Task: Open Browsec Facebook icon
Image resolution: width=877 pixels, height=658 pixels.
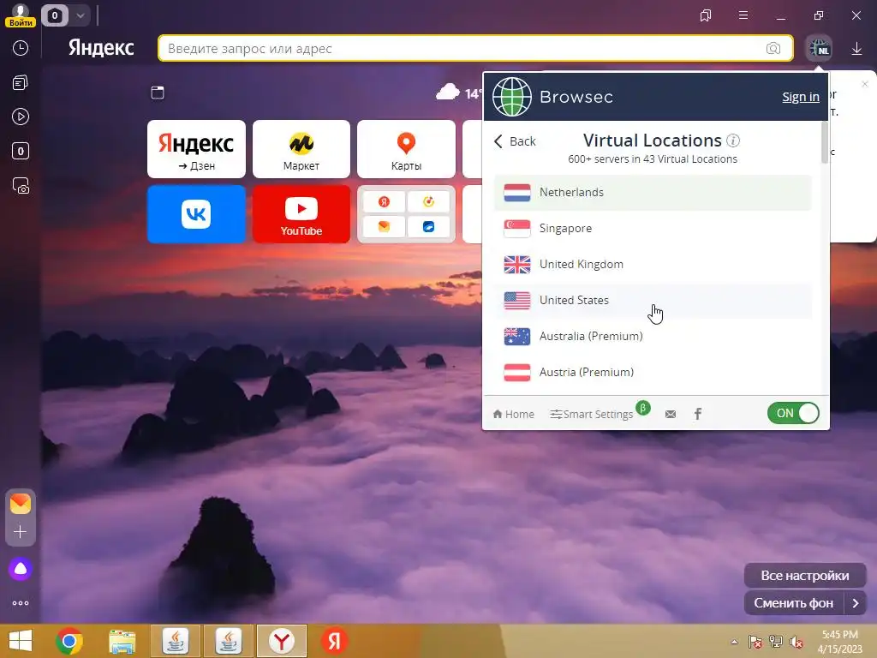Action: [697, 414]
